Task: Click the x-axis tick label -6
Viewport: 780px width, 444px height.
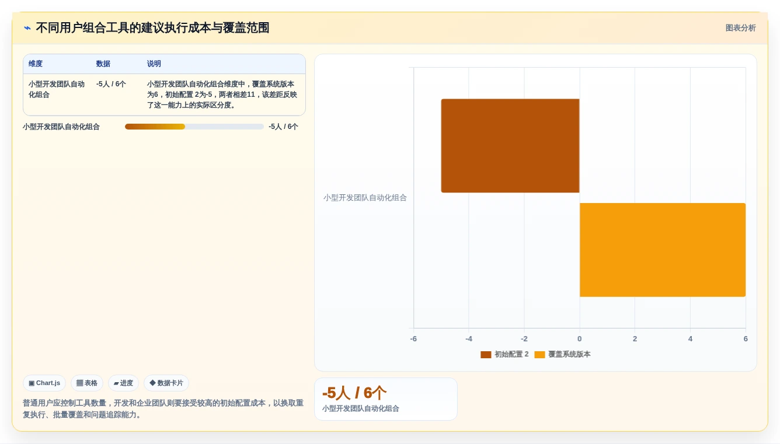Action: pos(413,339)
